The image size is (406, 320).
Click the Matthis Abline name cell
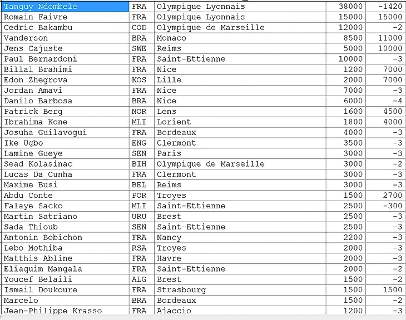click(x=65, y=258)
